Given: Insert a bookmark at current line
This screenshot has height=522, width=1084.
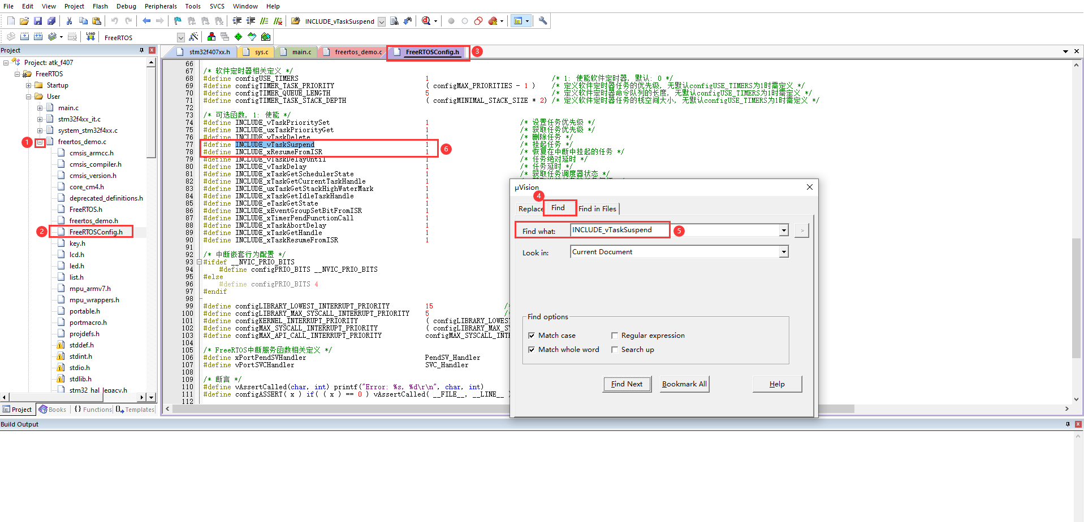Looking at the screenshot, I should coord(177,21).
